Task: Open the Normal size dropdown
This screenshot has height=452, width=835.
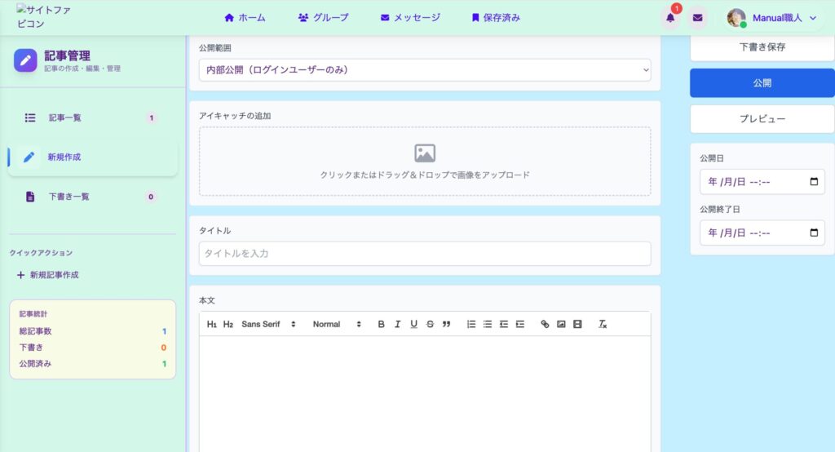Action: pyautogui.click(x=337, y=324)
